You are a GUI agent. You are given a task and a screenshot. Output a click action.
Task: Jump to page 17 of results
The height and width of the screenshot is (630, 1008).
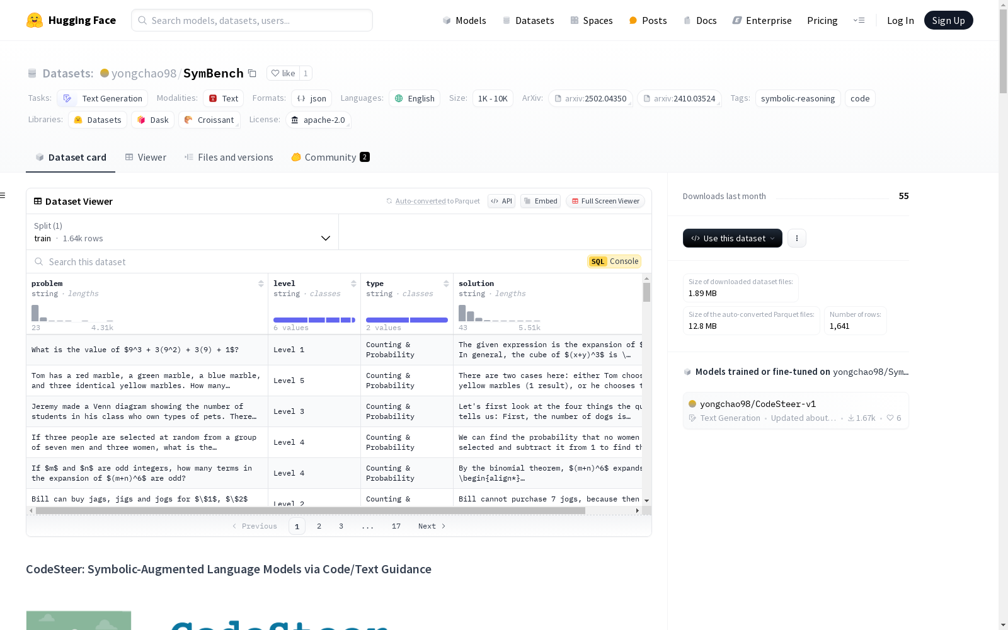396,526
